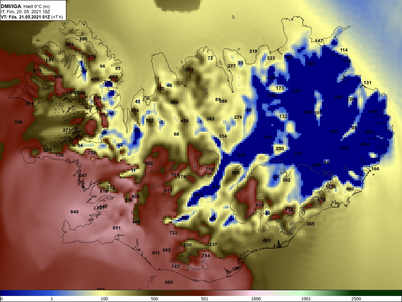The image size is (402, 302).
Task: Click the map value 732
Action: click(289, 210)
